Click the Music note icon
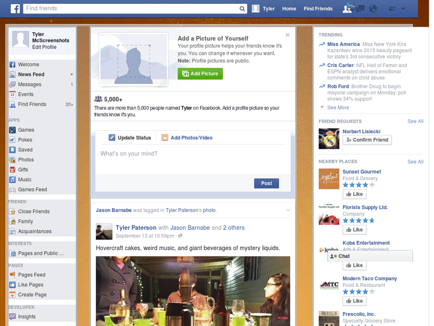The image size is (434, 326). pyautogui.click(x=12, y=180)
